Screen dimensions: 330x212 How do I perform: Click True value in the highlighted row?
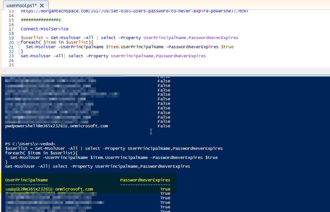point(165,189)
